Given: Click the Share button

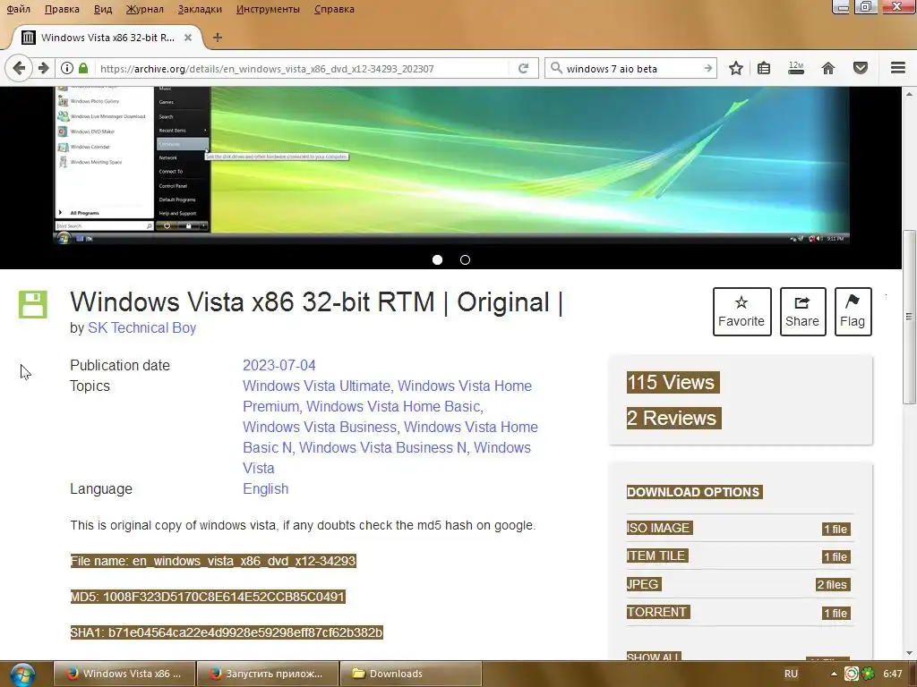Looking at the screenshot, I should click(x=802, y=311).
